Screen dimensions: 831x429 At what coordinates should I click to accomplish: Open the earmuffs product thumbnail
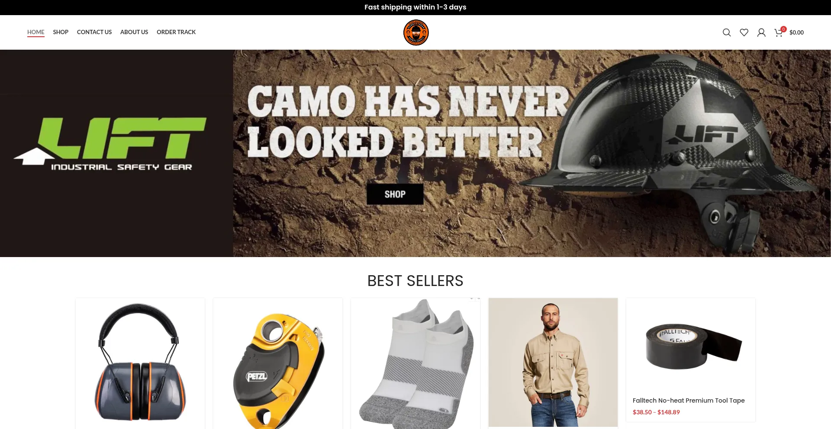tap(140, 363)
